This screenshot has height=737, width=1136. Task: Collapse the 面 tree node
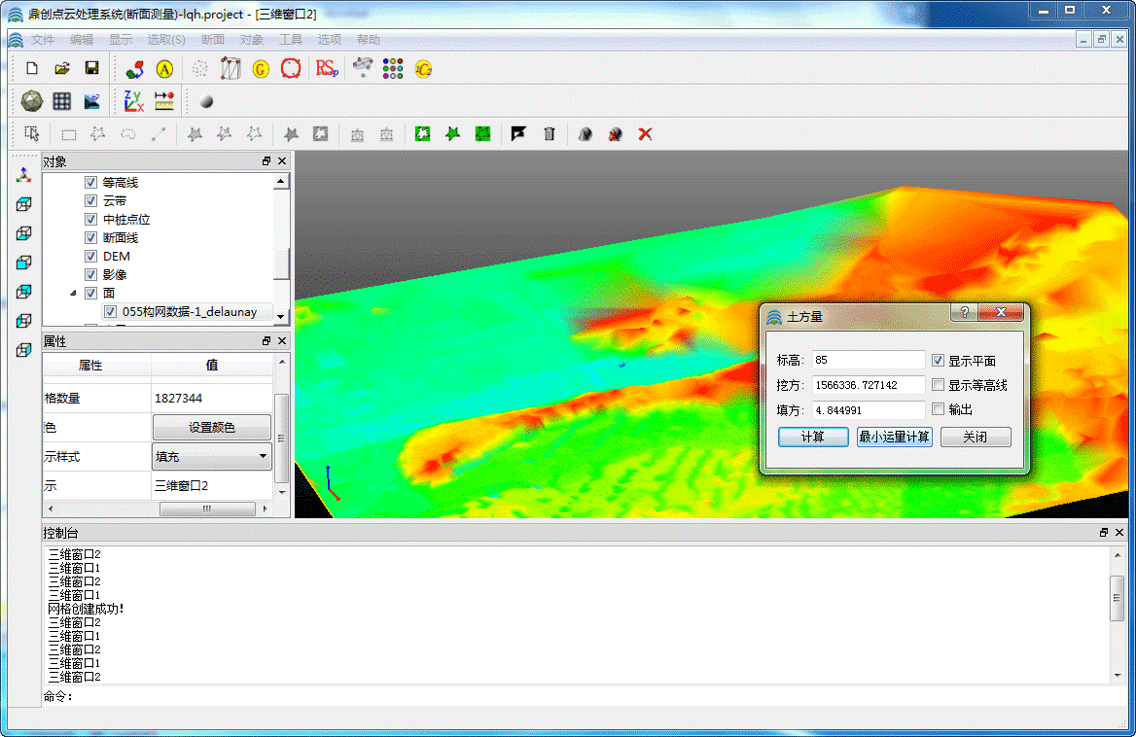[x=73, y=293]
